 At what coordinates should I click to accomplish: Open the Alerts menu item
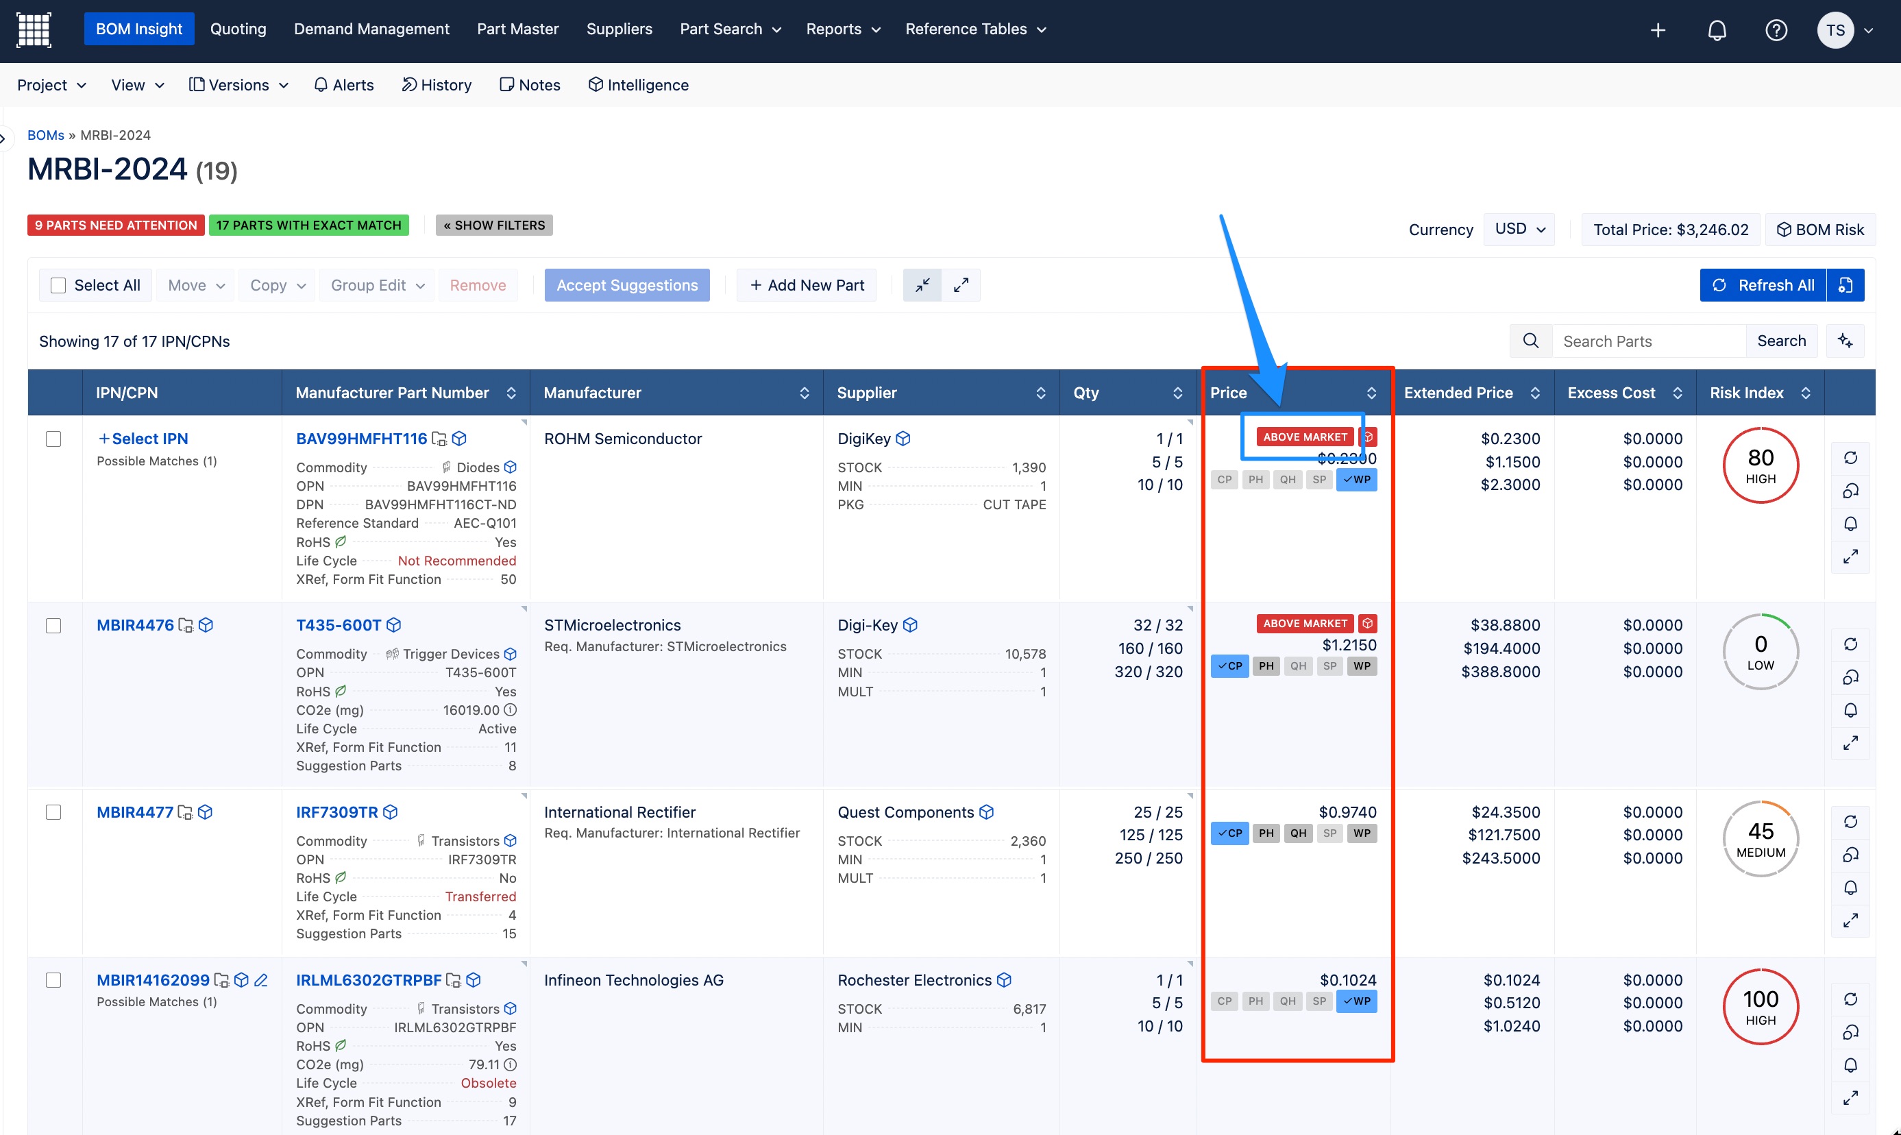click(x=343, y=85)
